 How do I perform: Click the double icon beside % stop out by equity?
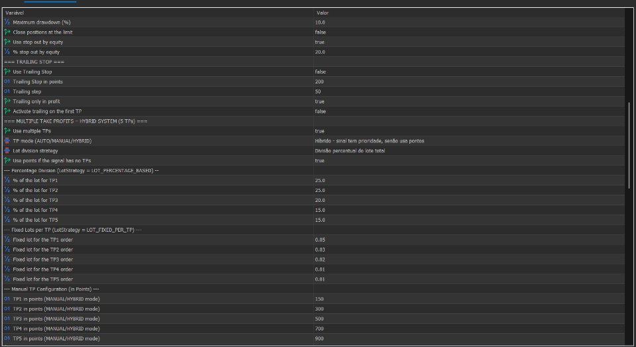pyautogui.click(x=7, y=52)
